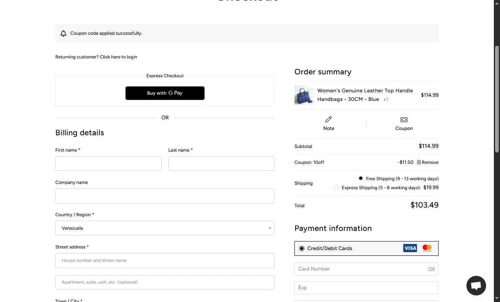500x302 pixels.
Task: Click the Note label
Action: (328, 128)
